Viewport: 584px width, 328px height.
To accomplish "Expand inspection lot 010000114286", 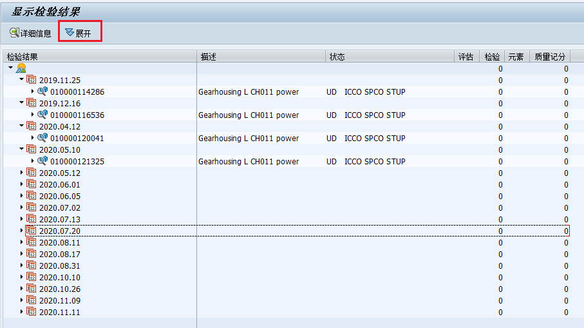I will [32, 92].
